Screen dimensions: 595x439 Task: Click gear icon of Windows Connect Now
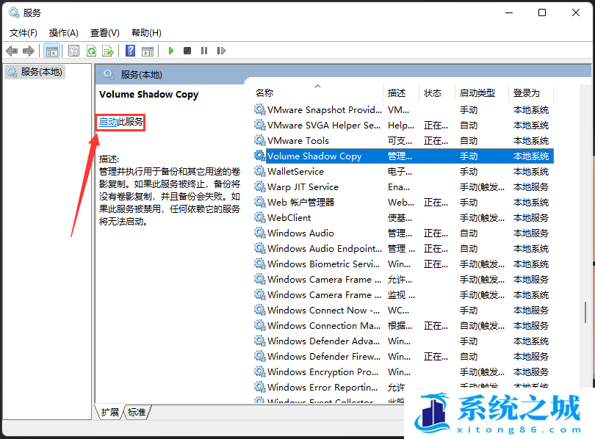click(259, 310)
